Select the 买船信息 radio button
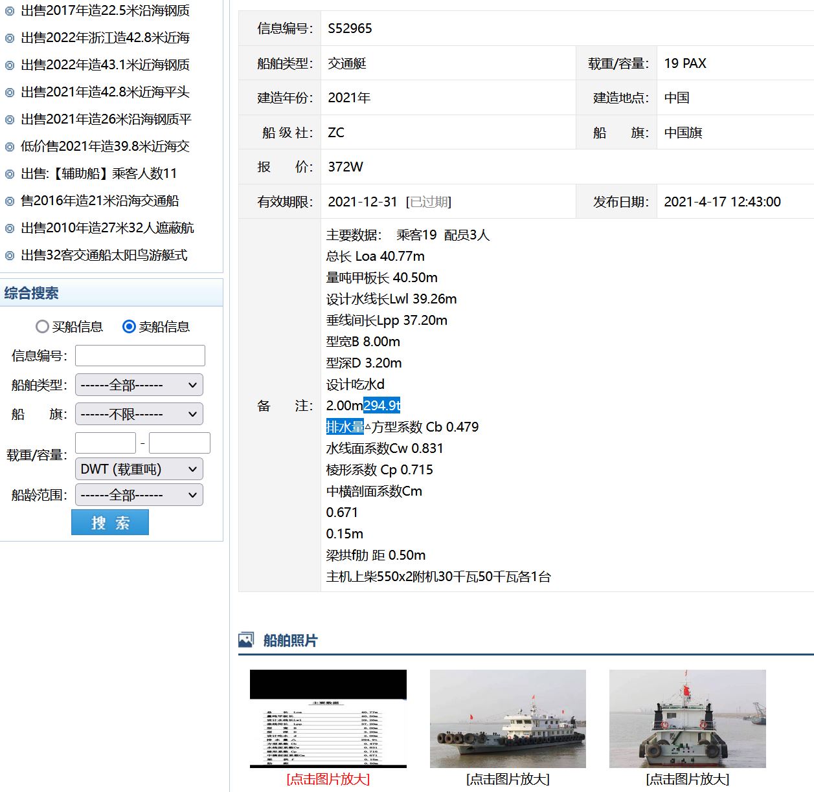 tap(42, 327)
